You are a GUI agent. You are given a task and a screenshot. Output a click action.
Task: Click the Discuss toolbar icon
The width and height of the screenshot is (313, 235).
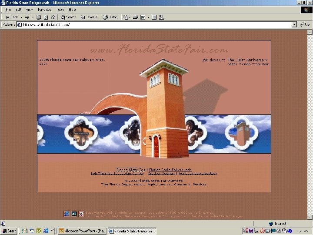pyautogui.click(x=154, y=17)
